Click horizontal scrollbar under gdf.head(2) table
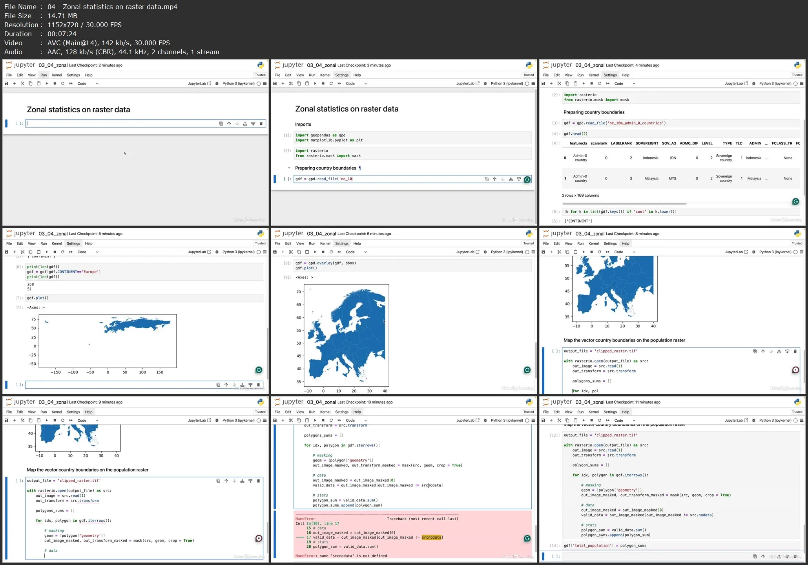Screen dimensions: 808x565 pyautogui.click(x=624, y=204)
